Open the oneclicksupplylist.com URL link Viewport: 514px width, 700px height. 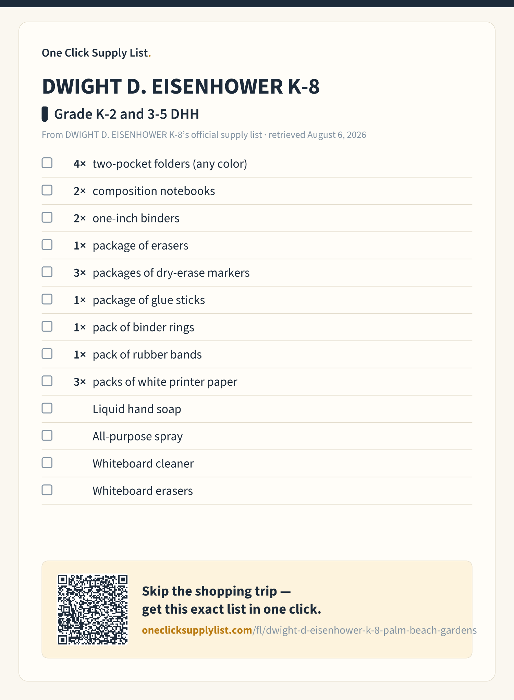309,630
